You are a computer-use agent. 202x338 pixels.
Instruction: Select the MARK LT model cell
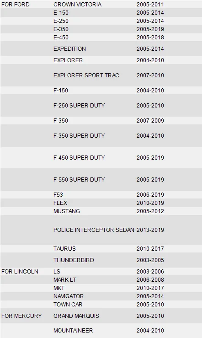[x=65, y=279]
